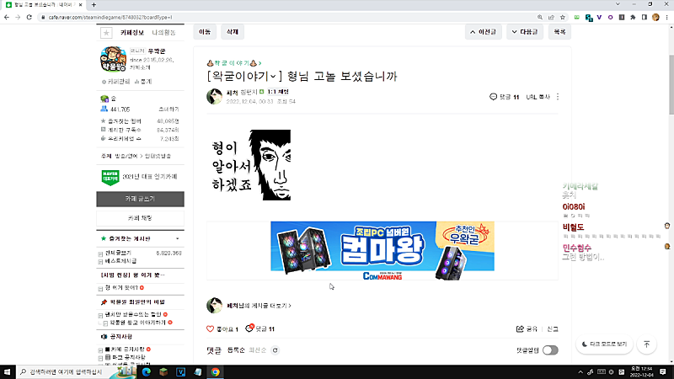Open the 왁굴이야기 board link above title
Screen dimensions: 674x379
(234, 63)
